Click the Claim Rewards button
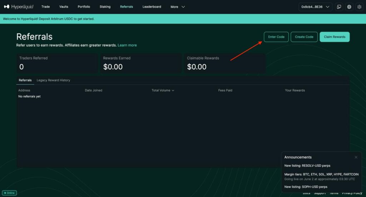Screen dimensions: 366x197 click(335, 37)
